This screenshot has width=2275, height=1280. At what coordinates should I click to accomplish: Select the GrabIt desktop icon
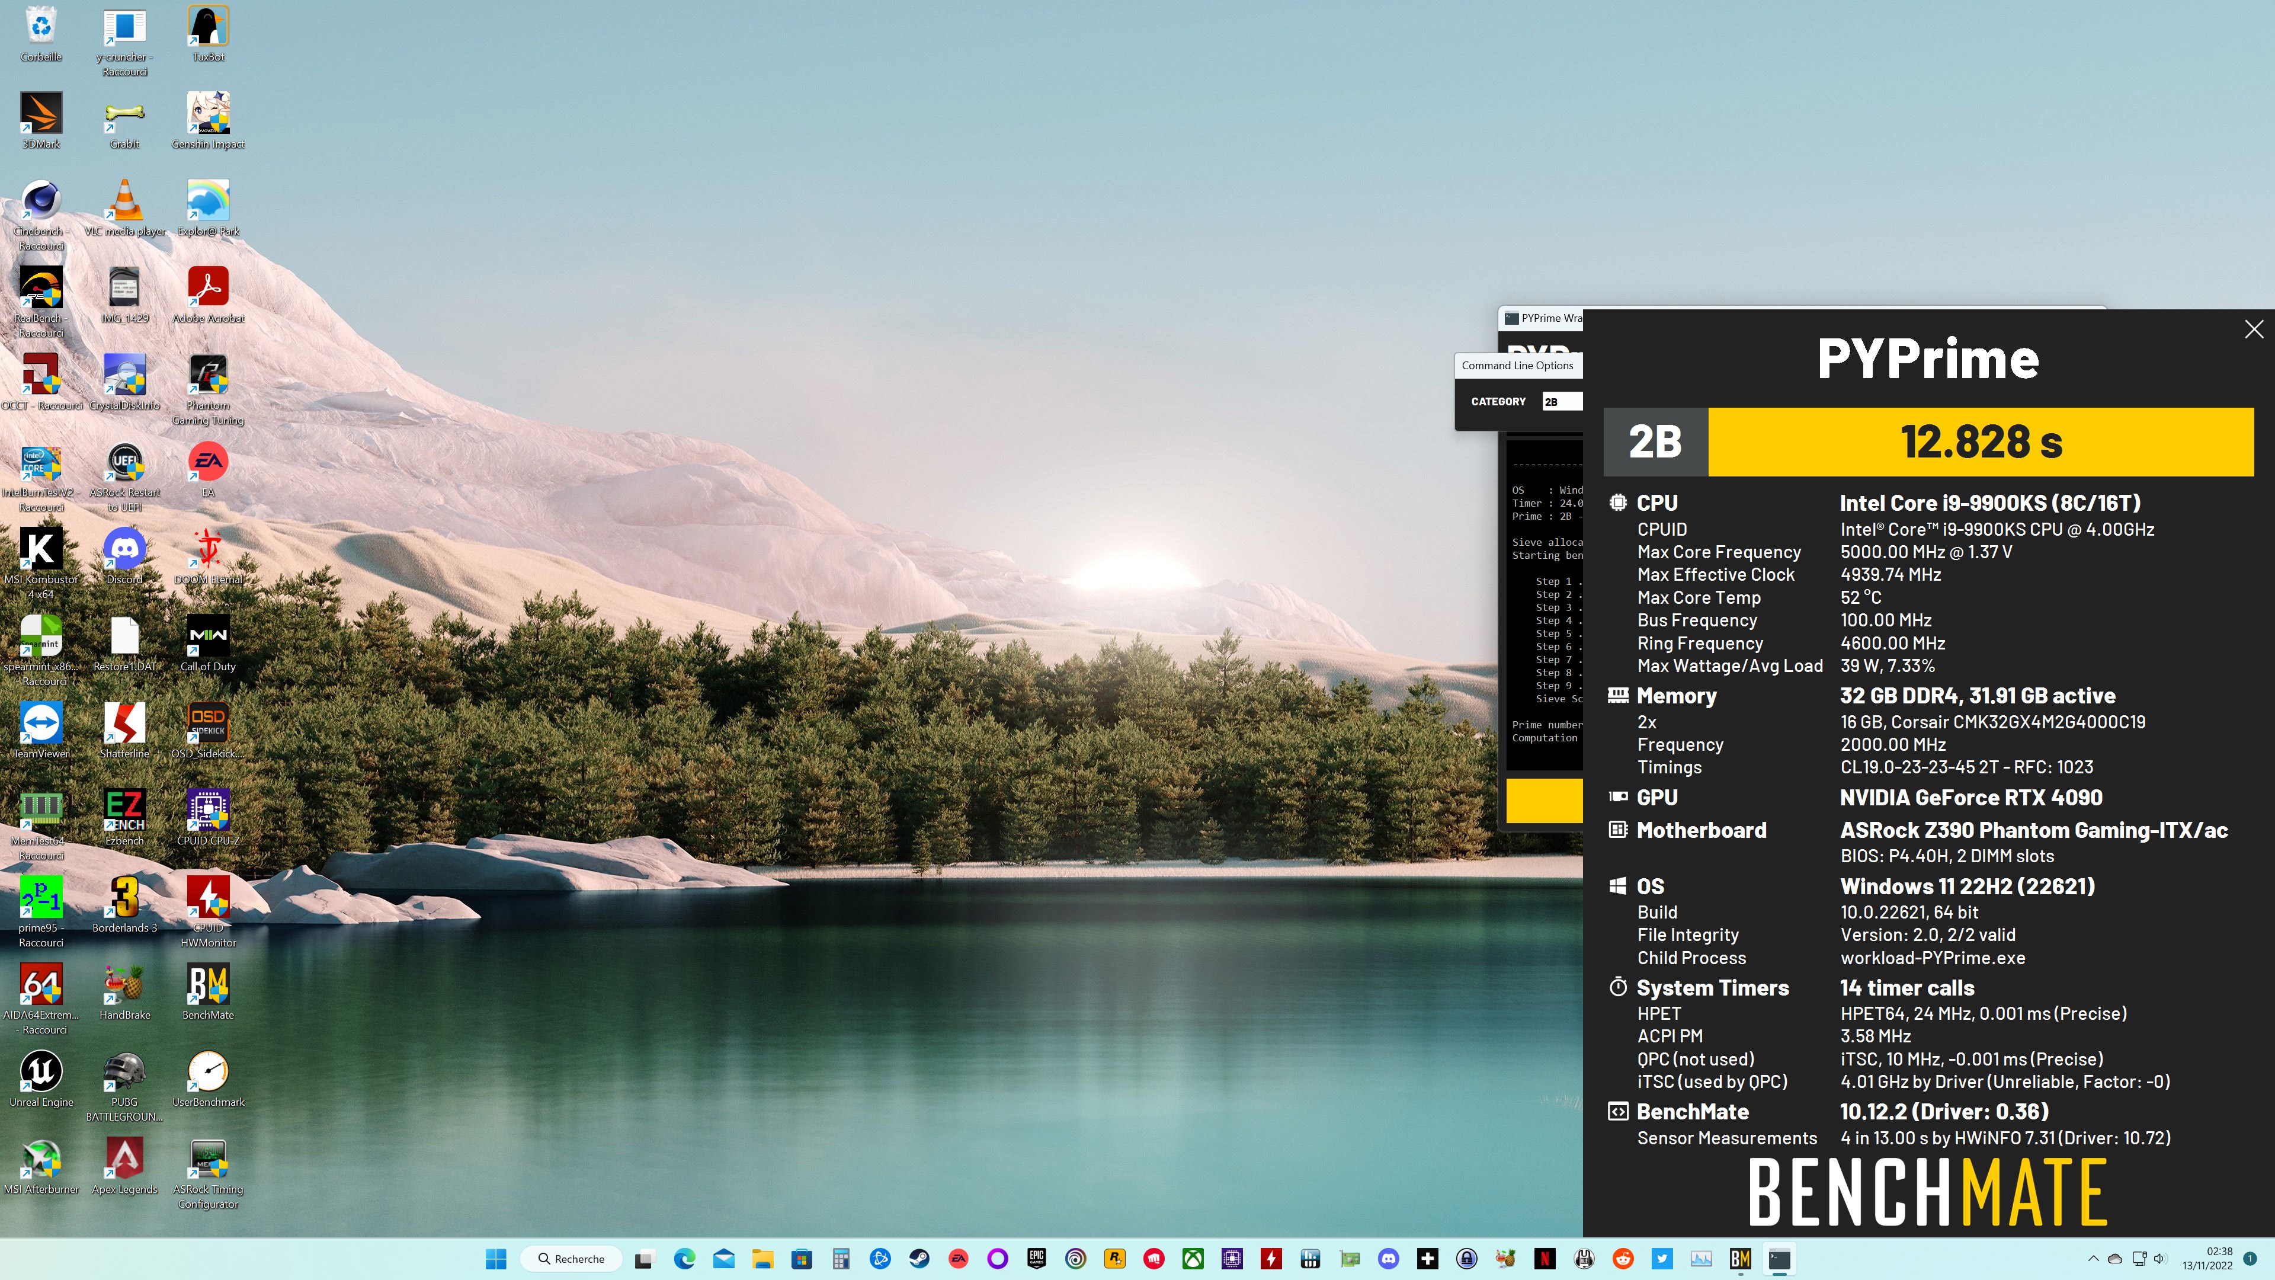[x=124, y=121]
